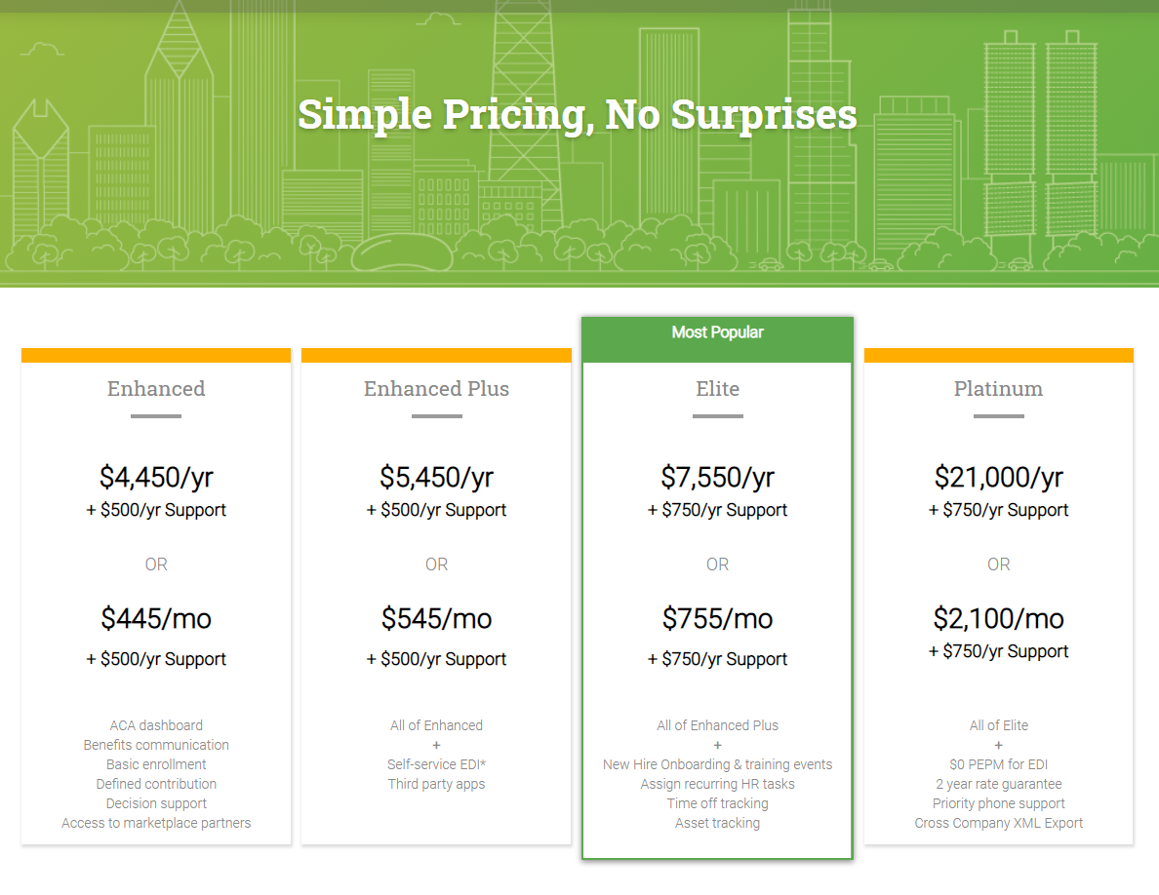Click "Cross Company XML Export" feature

point(998,823)
